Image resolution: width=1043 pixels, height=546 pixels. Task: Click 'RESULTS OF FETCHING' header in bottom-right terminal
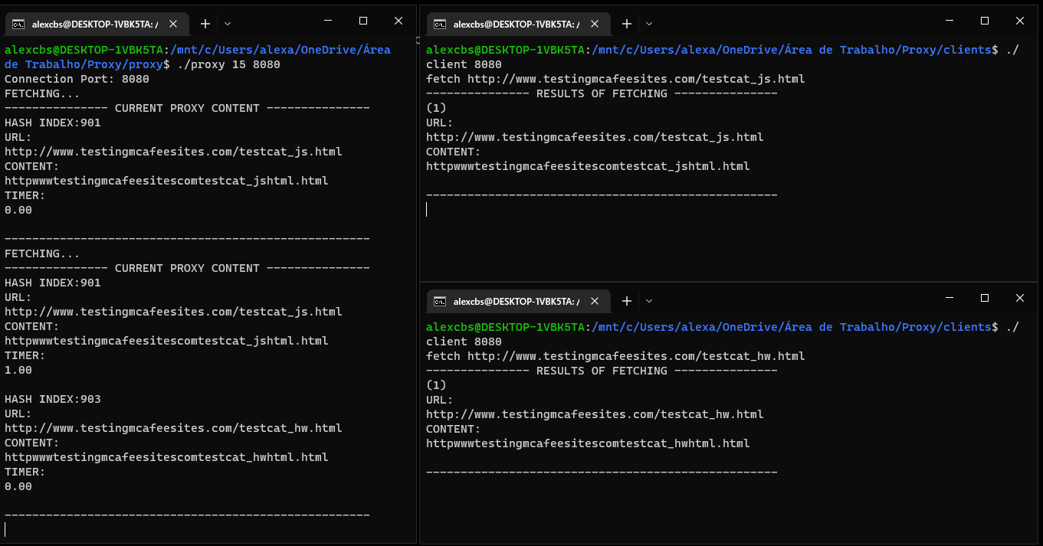[602, 371]
